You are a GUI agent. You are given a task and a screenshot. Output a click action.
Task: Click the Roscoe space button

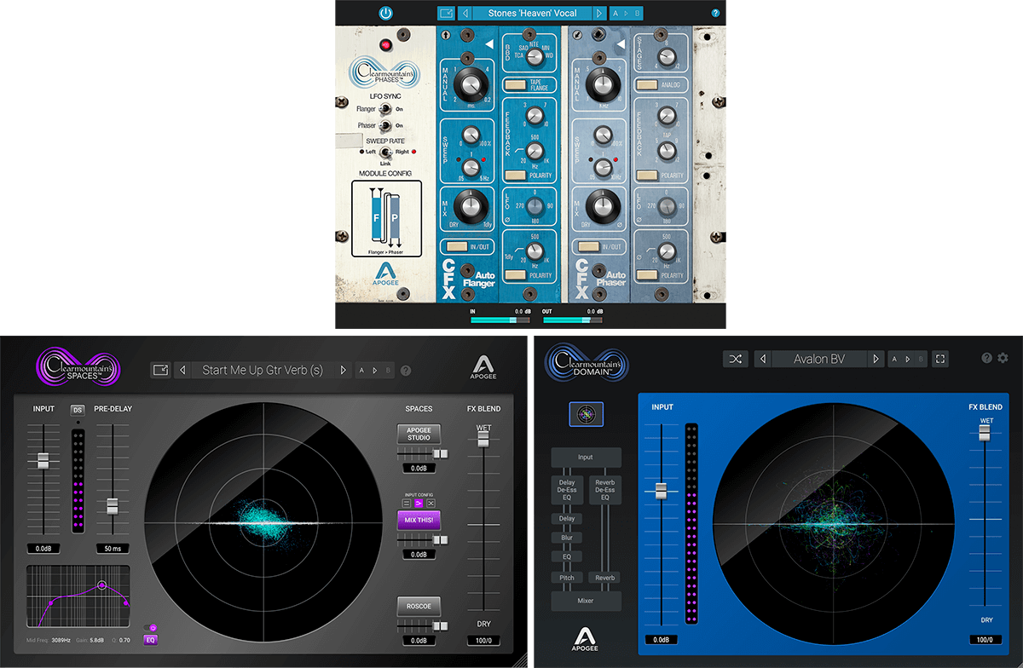418,606
